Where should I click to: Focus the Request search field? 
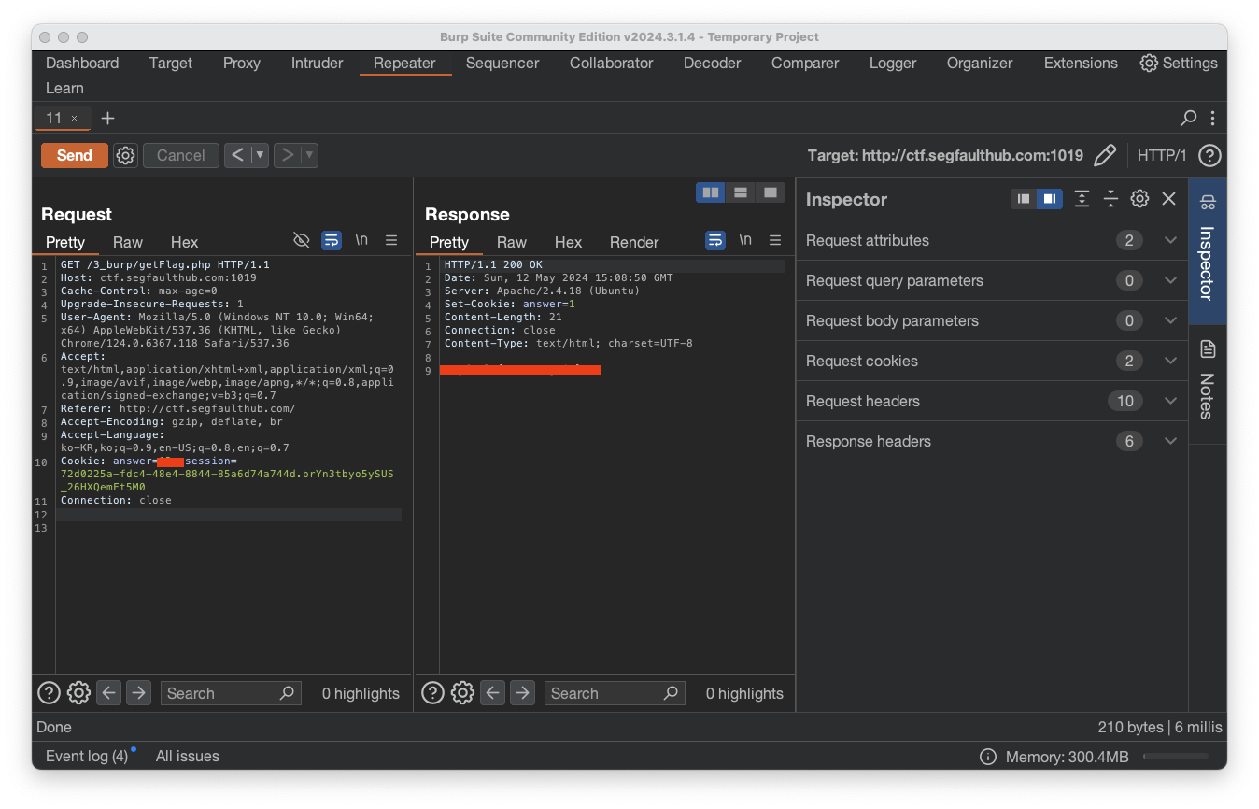[230, 693]
